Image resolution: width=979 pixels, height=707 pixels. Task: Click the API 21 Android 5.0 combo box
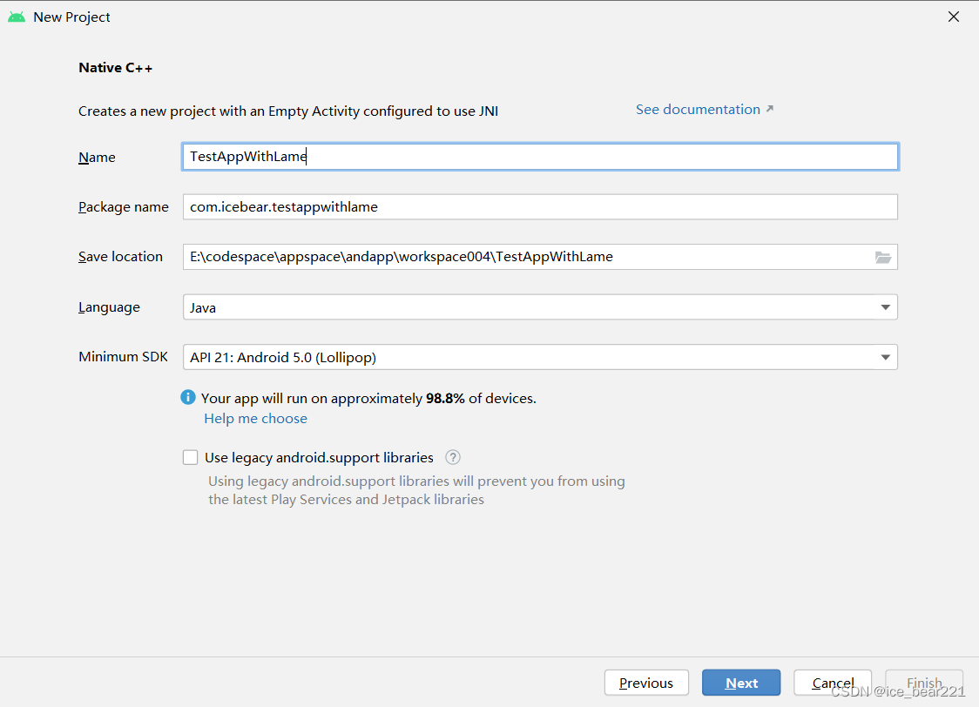(540, 357)
